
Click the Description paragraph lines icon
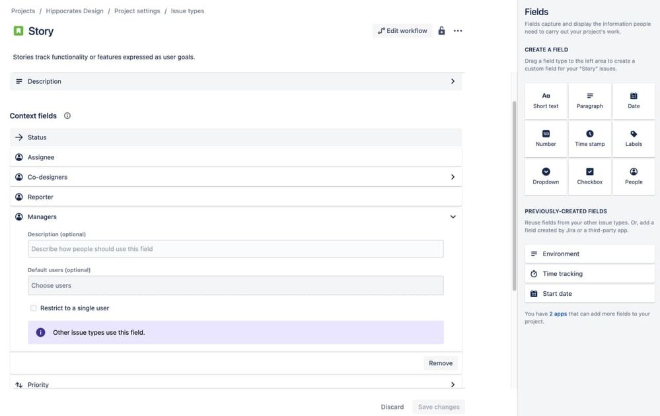19,81
